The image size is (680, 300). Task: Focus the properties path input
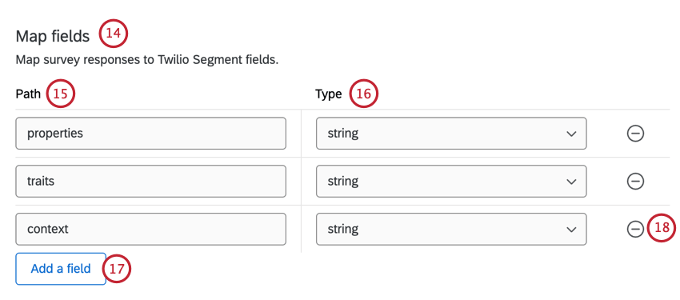pos(151,133)
